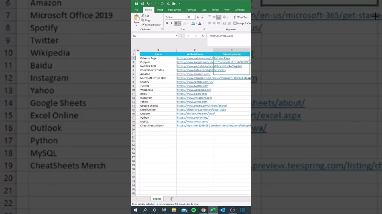
Task: Open OBS Studio from the taskbar
Action: (x=232, y=210)
